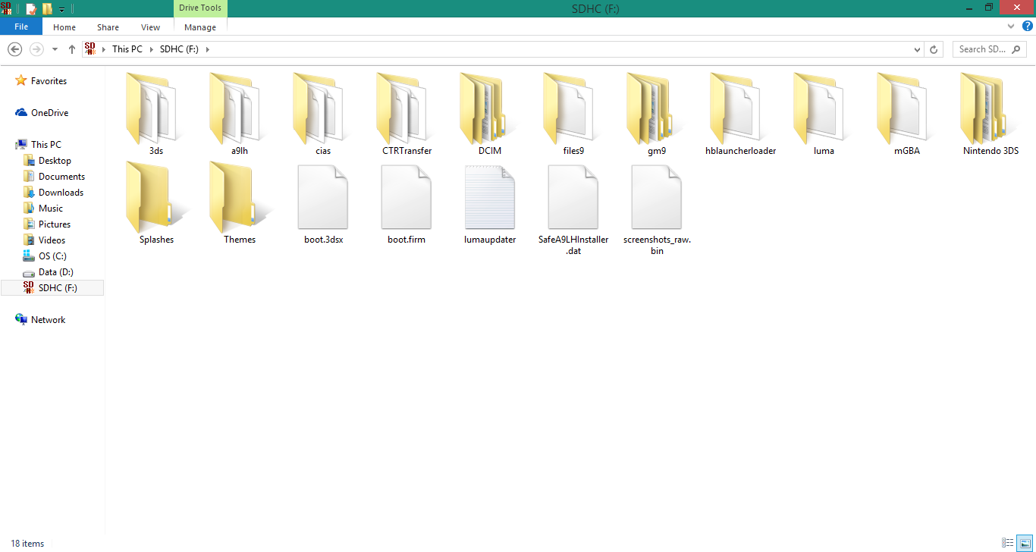The width and height of the screenshot is (1036, 552).
Task: Switch to the View ribbon tab
Action: point(151,27)
